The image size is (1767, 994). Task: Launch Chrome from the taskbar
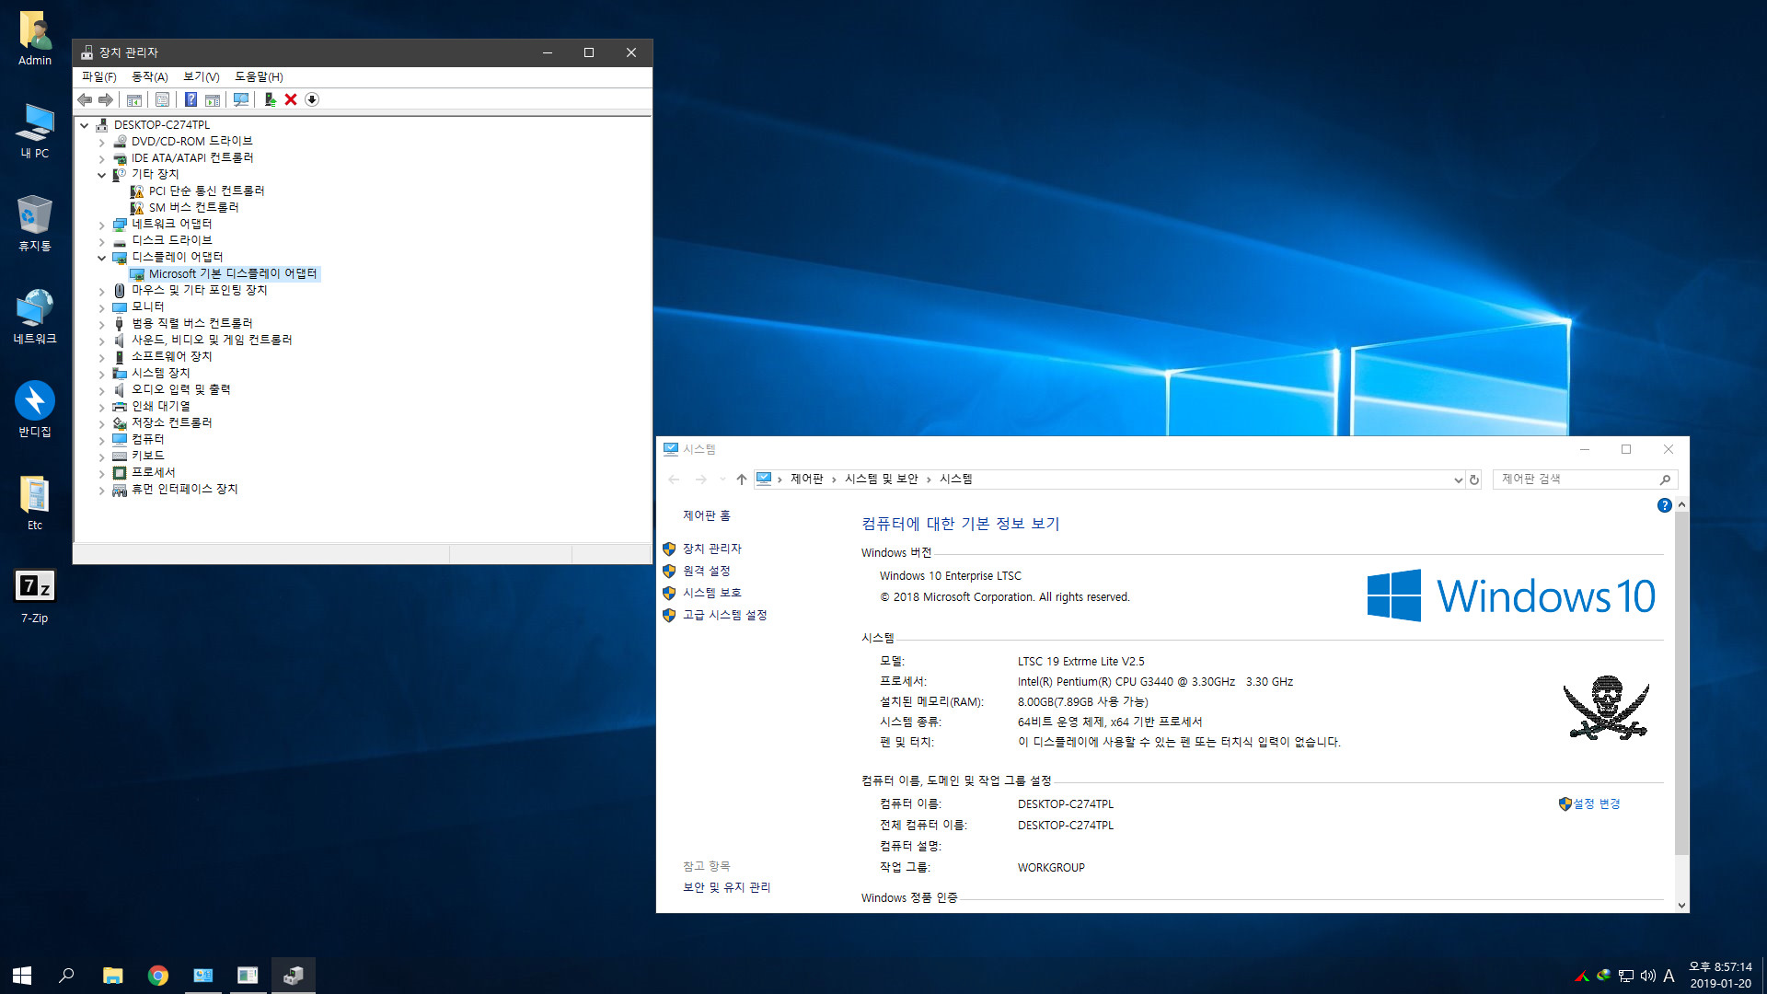click(x=158, y=975)
